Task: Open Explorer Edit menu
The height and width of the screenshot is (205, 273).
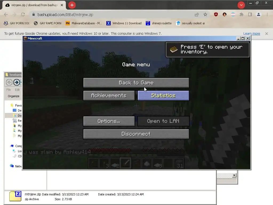Action: pos(17,90)
